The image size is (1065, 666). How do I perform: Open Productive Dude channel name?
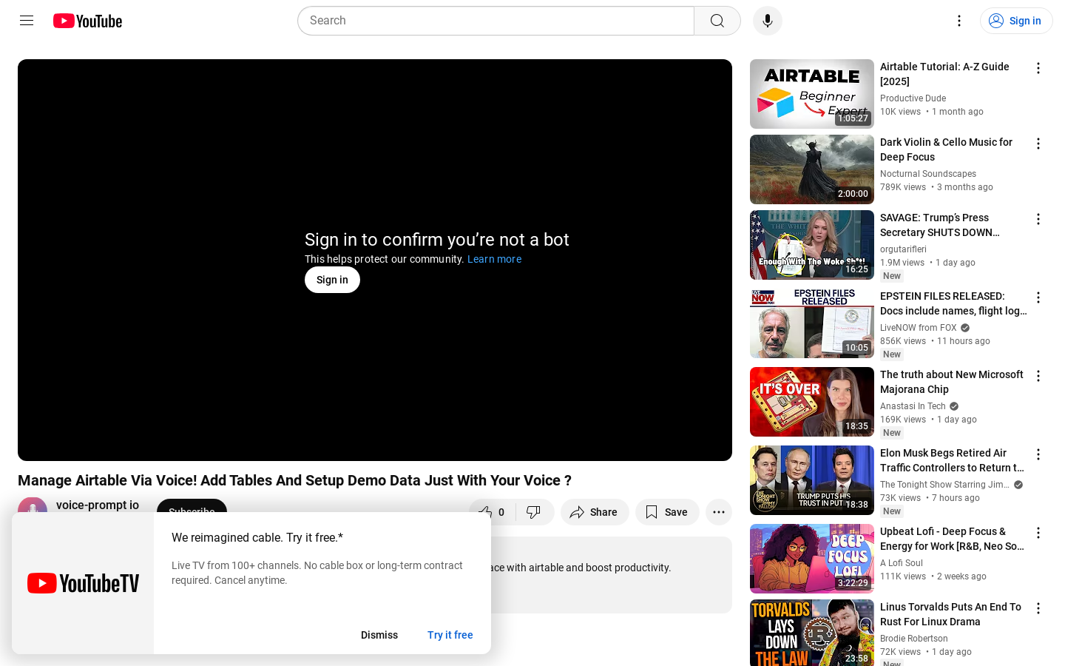click(913, 98)
